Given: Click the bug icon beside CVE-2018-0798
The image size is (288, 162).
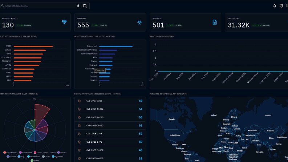Looking at the screenshot, I should [x=79, y=134].
